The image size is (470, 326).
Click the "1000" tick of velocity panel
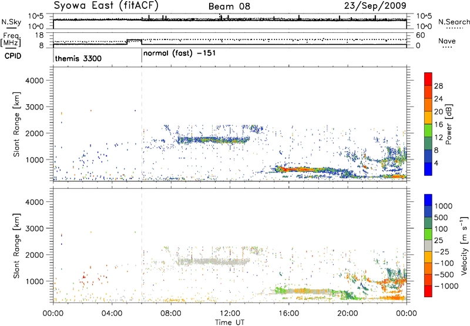point(34,281)
